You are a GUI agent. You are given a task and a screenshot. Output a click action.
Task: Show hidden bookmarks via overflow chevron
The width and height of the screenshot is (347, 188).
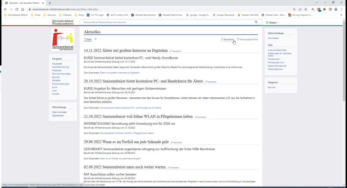click(x=342, y=15)
